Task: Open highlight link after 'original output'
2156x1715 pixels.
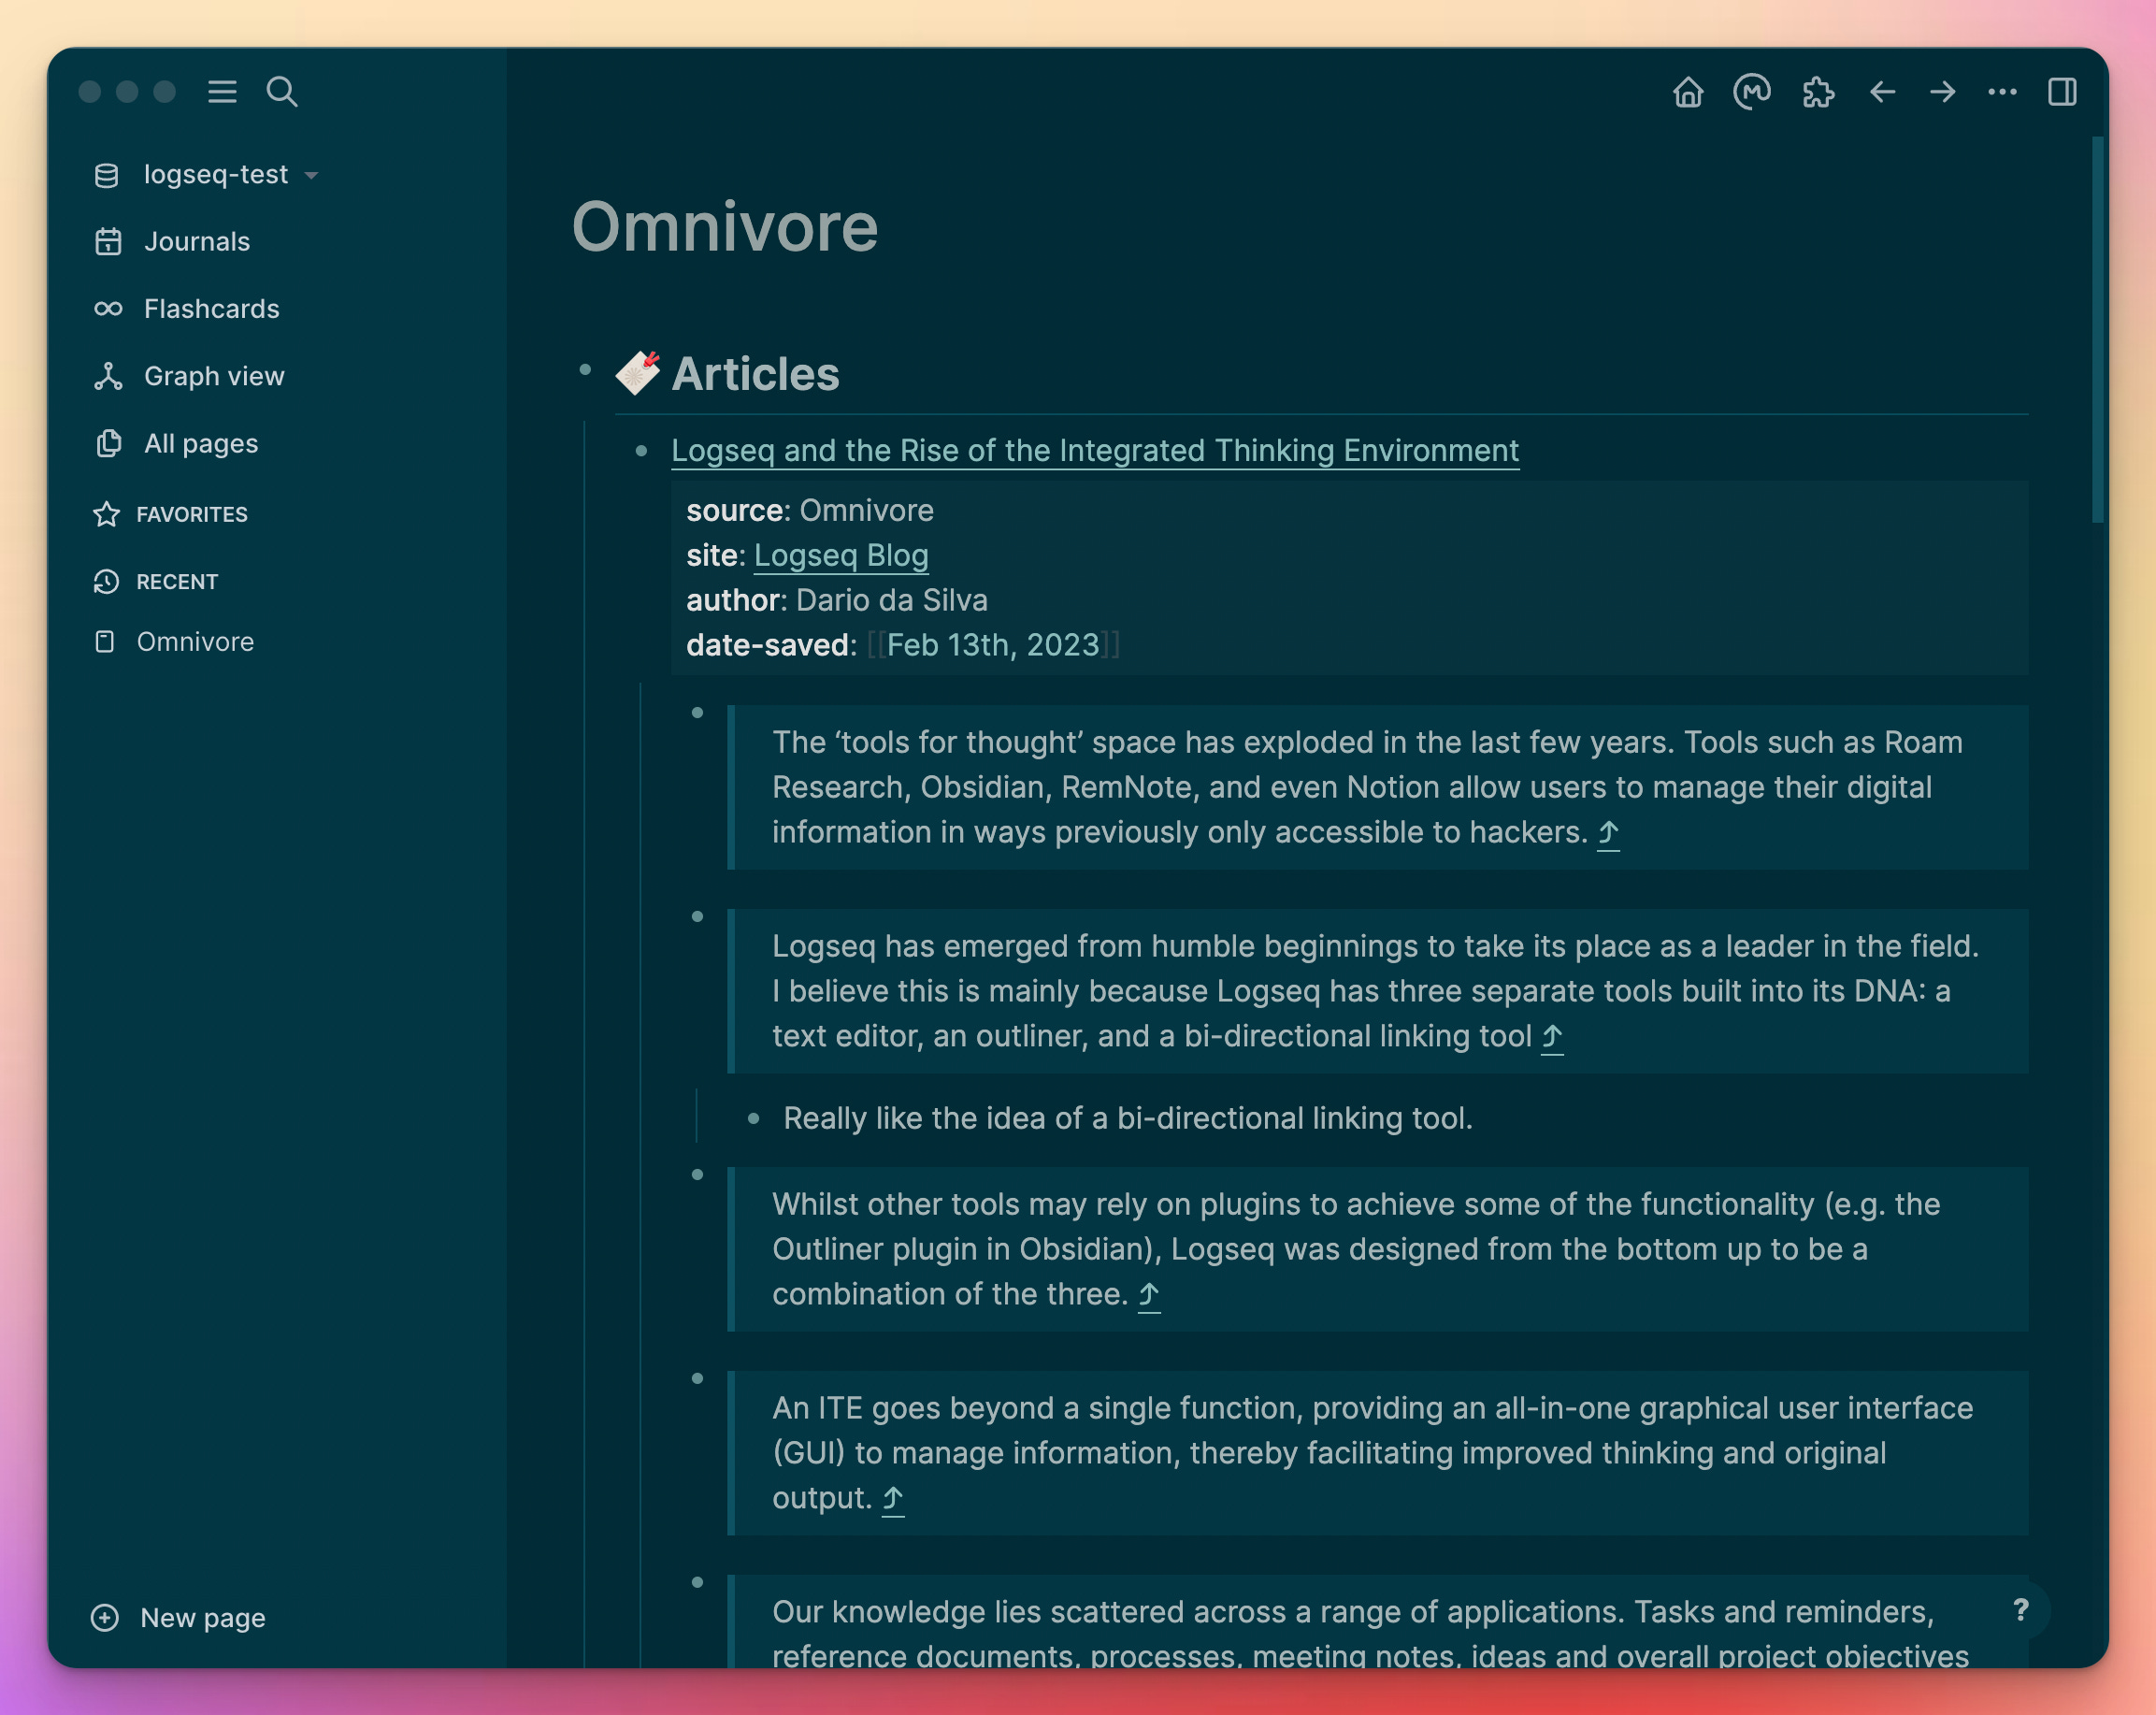Action: pyautogui.click(x=893, y=1499)
